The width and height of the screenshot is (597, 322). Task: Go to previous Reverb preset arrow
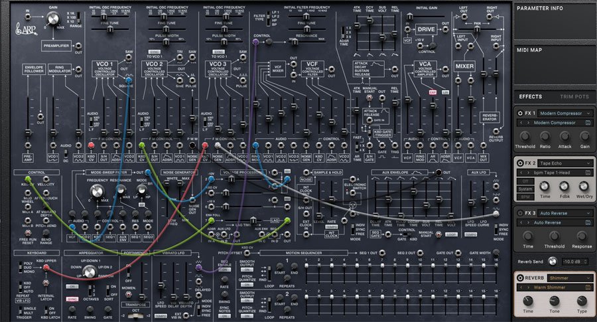point(521,287)
